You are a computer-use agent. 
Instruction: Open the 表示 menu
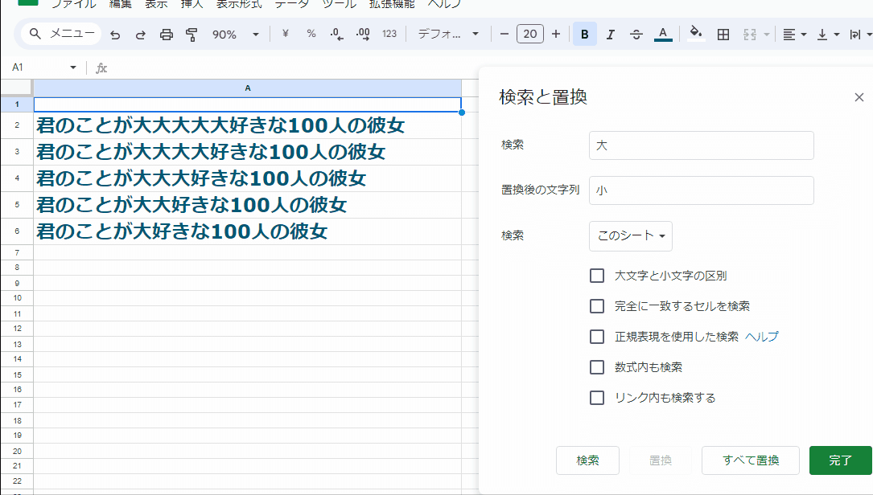pos(156,5)
